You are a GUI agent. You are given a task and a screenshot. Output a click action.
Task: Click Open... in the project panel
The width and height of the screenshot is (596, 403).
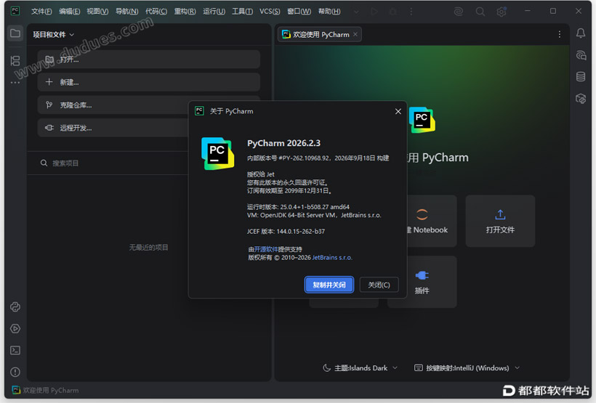pyautogui.click(x=148, y=60)
